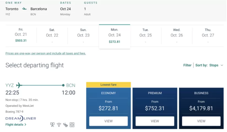The width and height of the screenshot is (227, 132).
Task: View the Premium fare for $752.31
Action: coord(155,121)
